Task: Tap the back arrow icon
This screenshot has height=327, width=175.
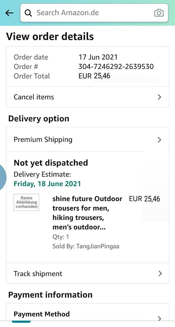Action: pyautogui.click(x=9, y=13)
